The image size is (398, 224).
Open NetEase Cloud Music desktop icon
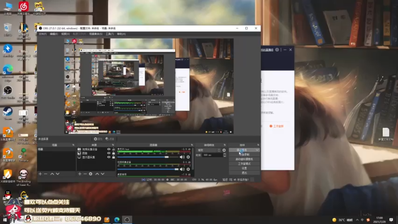point(23,8)
